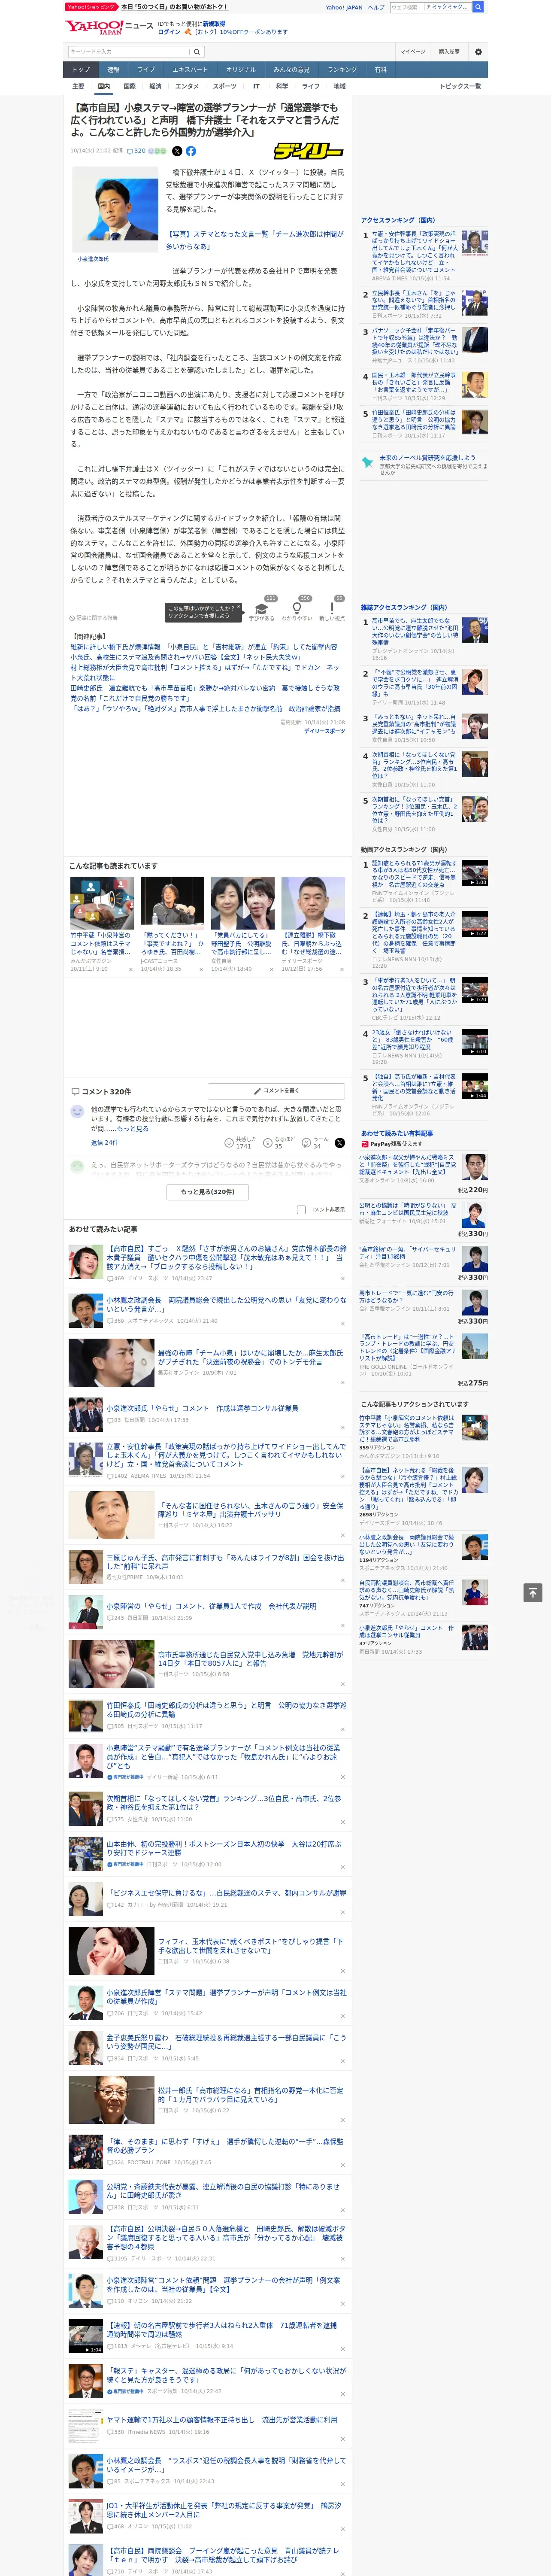Tick the コメント非表示 checkbox
This screenshot has width=551, height=2576.
pyautogui.click(x=301, y=1209)
